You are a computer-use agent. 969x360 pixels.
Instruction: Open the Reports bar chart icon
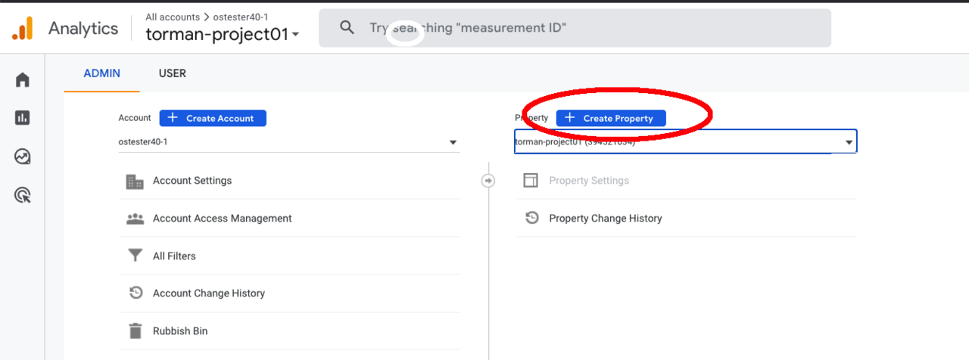point(23,118)
